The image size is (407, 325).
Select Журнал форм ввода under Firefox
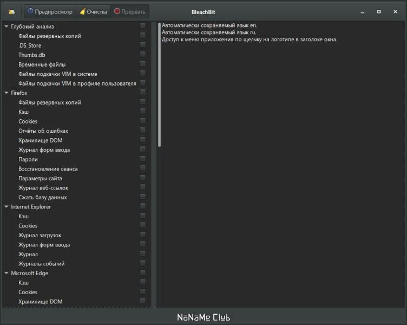click(44, 150)
